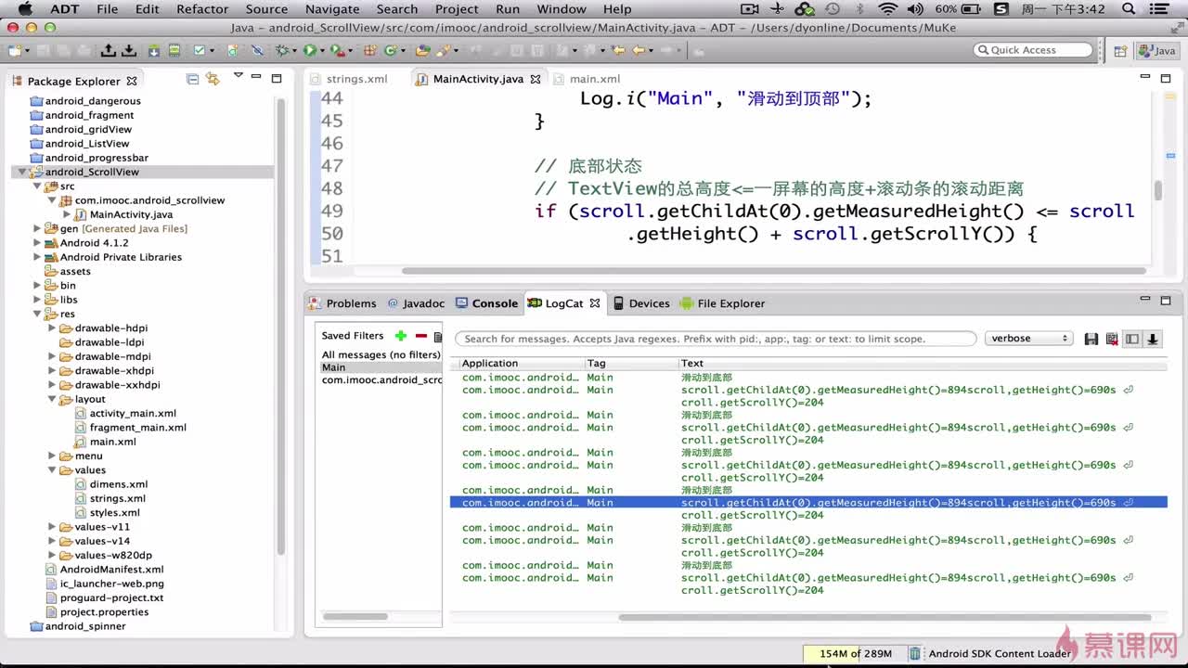Expand the values-v11 folder

click(x=52, y=527)
